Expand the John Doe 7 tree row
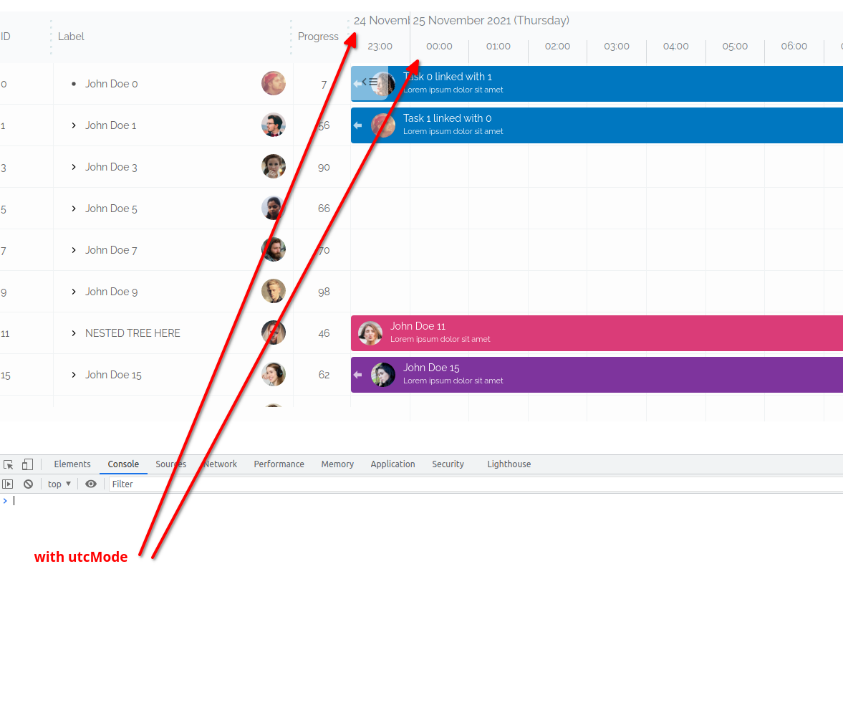 pos(74,250)
